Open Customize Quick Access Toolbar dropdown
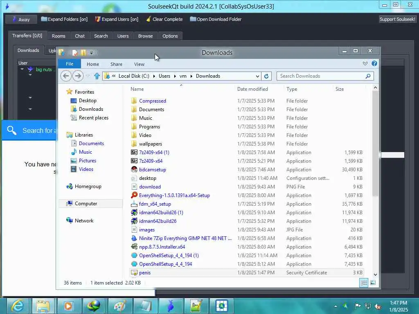419x314 pixels. 91,53
